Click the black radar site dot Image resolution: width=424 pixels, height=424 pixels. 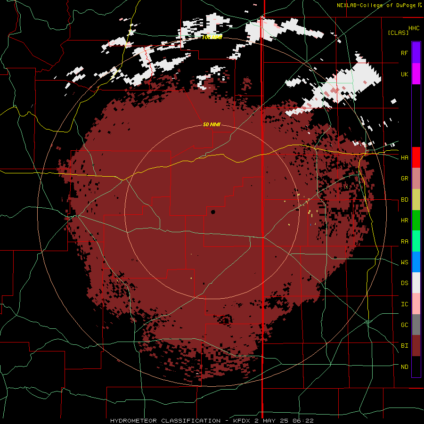tap(213, 212)
